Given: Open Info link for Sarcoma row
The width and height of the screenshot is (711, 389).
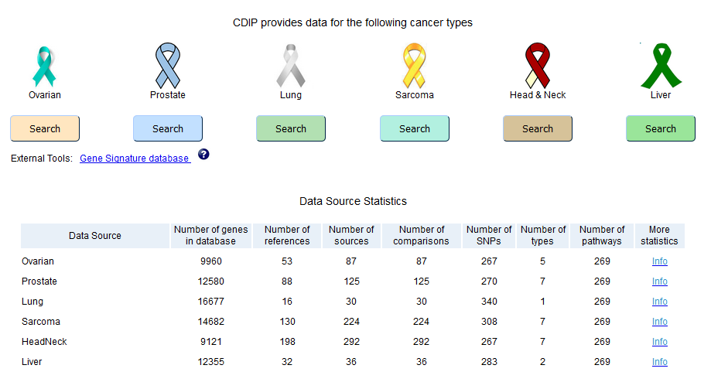Looking at the screenshot, I should pyautogui.click(x=660, y=322).
